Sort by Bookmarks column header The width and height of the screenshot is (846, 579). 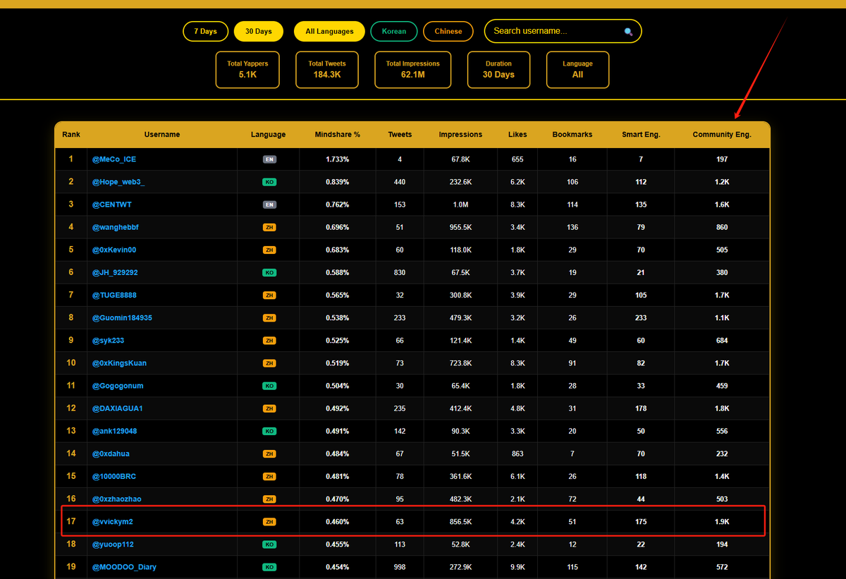pos(572,134)
